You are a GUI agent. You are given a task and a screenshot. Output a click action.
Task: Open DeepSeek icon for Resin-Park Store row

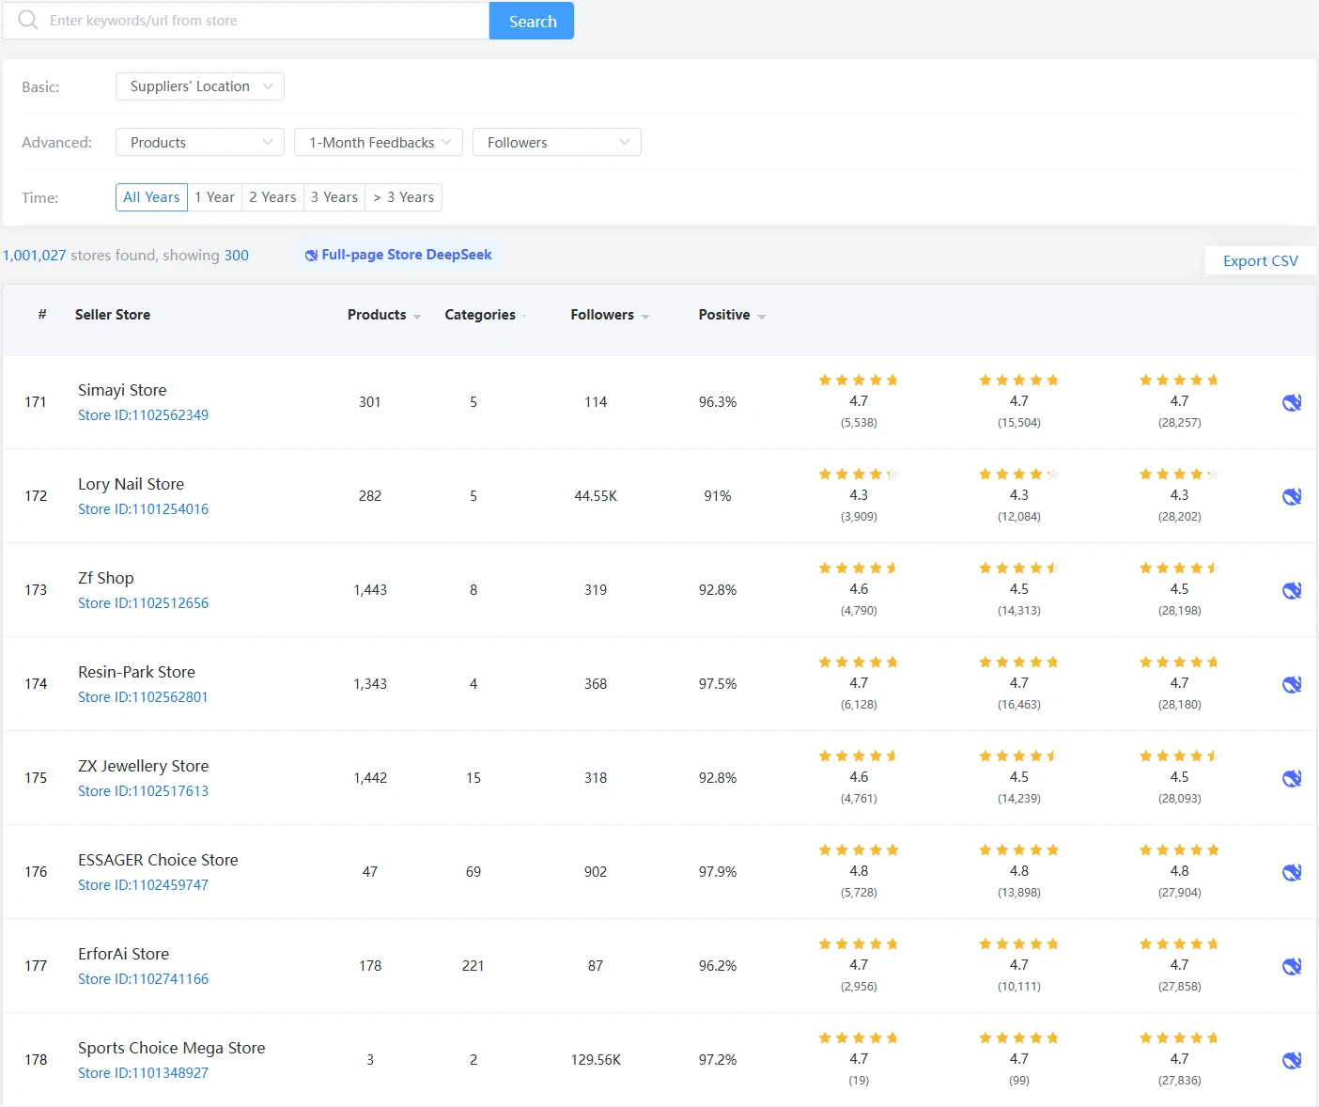(x=1292, y=684)
